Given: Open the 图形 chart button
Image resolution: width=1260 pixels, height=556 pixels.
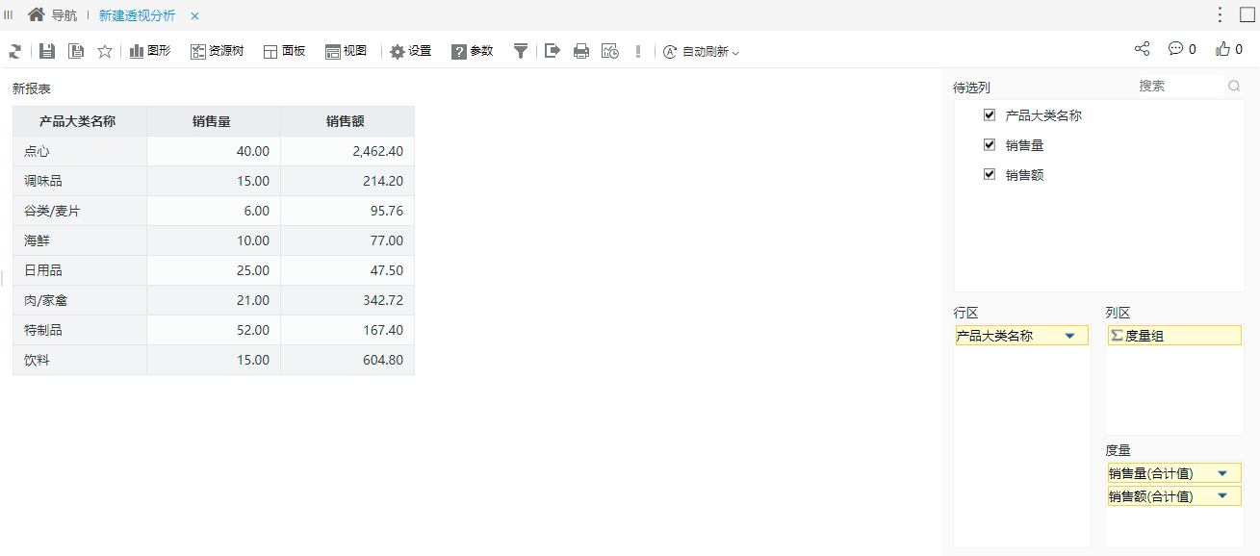Looking at the screenshot, I should (150, 51).
